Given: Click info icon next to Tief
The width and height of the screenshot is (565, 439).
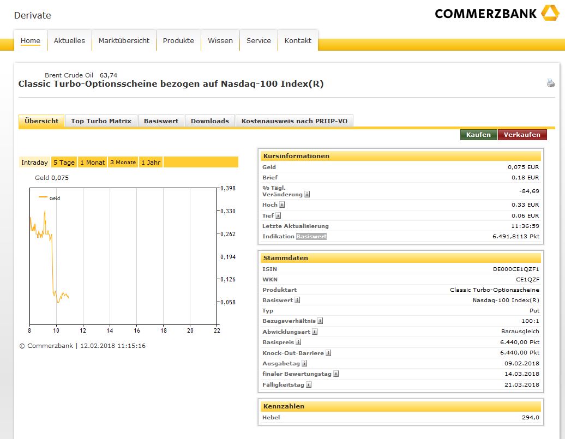Looking at the screenshot, I should tap(278, 216).
